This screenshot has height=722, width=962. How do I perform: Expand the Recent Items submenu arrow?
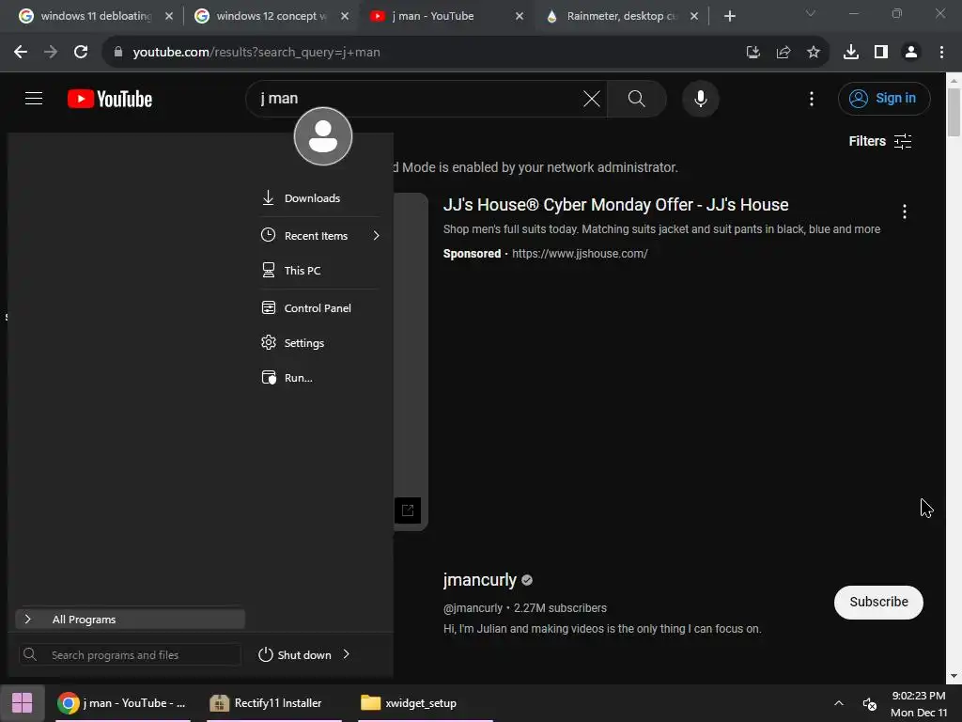click(x=376, y=236)
